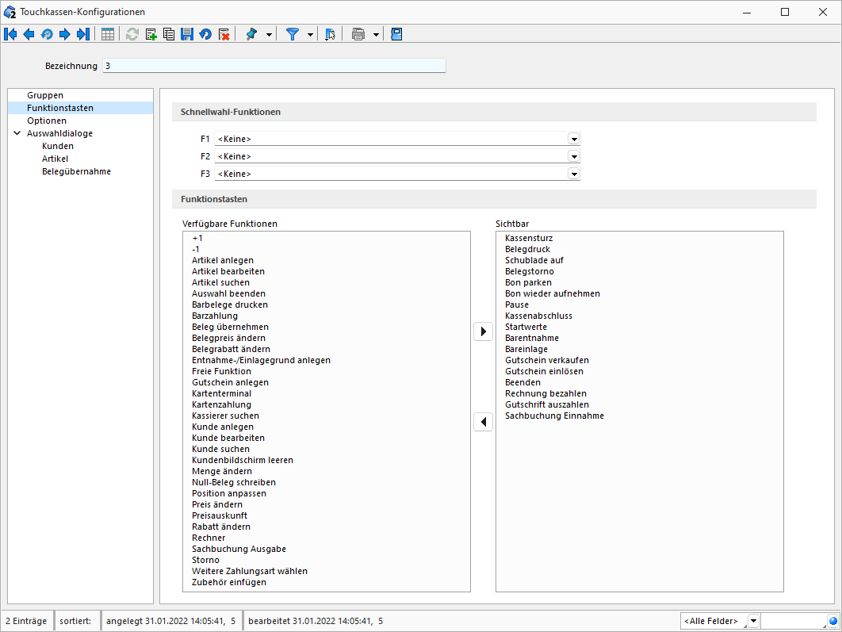Delete the record with the red X icon
This screenshot has width=842, height=632.
[x=224, y=34]
